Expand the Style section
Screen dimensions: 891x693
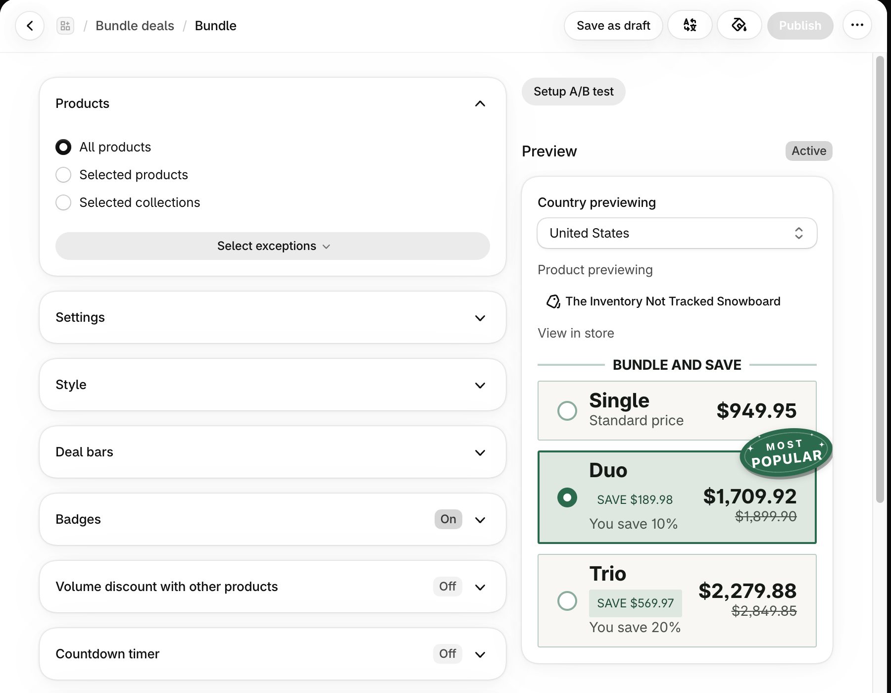point(272,385)
